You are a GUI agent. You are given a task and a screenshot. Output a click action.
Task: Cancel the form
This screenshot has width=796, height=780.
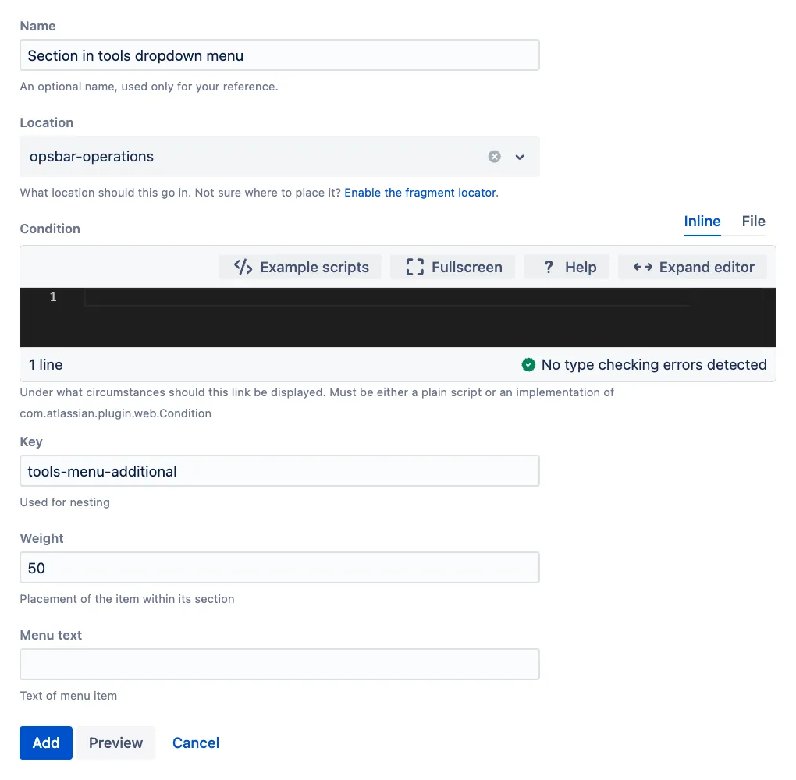(x=196, y=743)
